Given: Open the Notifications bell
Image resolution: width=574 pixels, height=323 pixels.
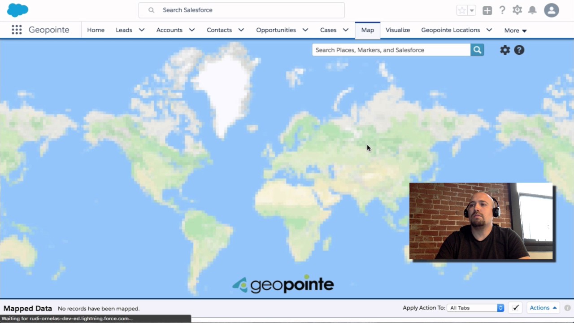Looking at the screenshot, I should click(x=532, y=10).
